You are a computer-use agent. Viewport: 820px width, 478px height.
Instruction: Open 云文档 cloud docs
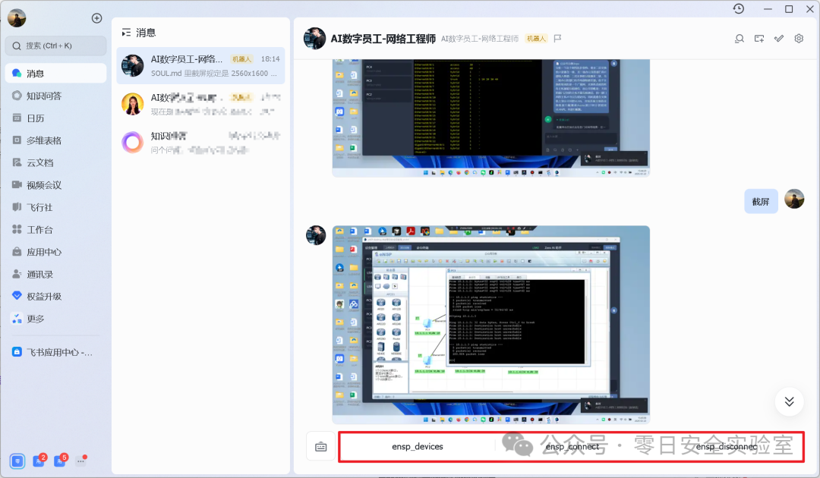pyautogui.click(x=56, y=162)
